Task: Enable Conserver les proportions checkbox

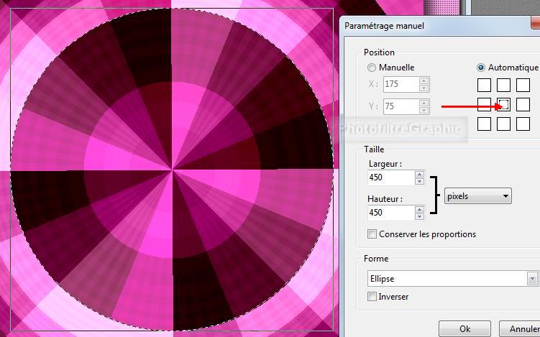Action: [372, 234]
